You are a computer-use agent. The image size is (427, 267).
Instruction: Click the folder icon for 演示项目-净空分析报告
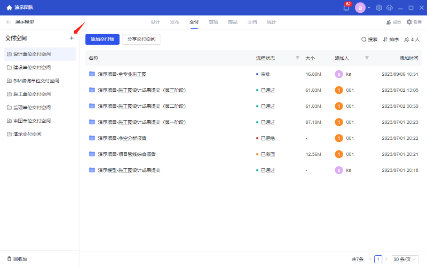[x=92, y=138]
